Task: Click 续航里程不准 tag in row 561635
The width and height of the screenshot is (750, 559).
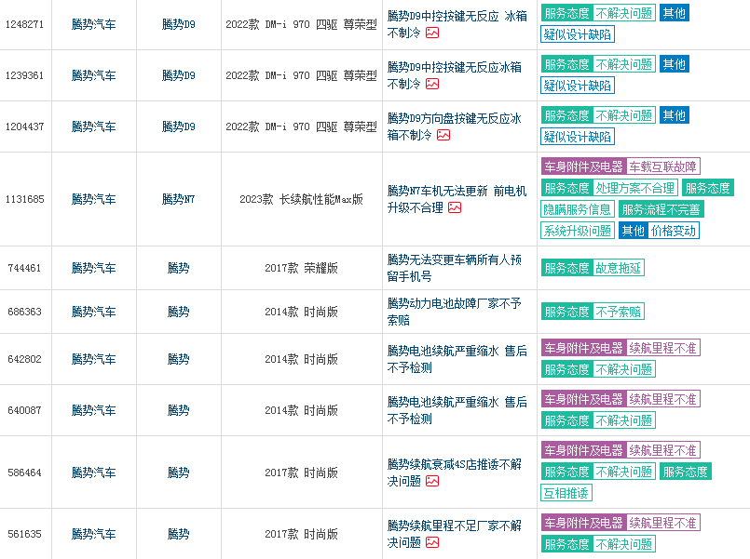Action: pyautogui.click(x=663, y=522)
